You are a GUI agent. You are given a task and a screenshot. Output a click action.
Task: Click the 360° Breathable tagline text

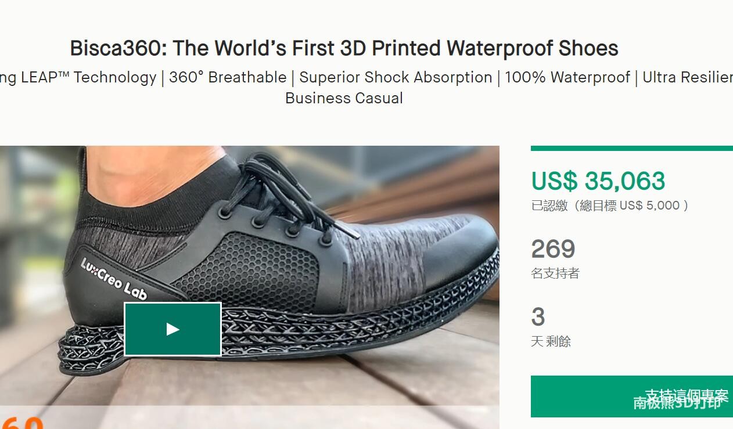click(228, 78)
